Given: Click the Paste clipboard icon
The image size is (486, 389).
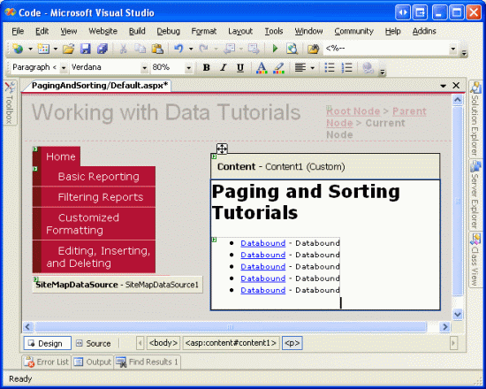Looking at the screenshot, I should [x=157, y=49].
